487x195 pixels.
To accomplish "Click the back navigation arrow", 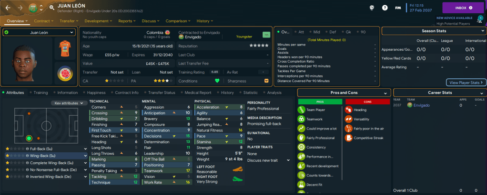I will click(x=8, y=8).
